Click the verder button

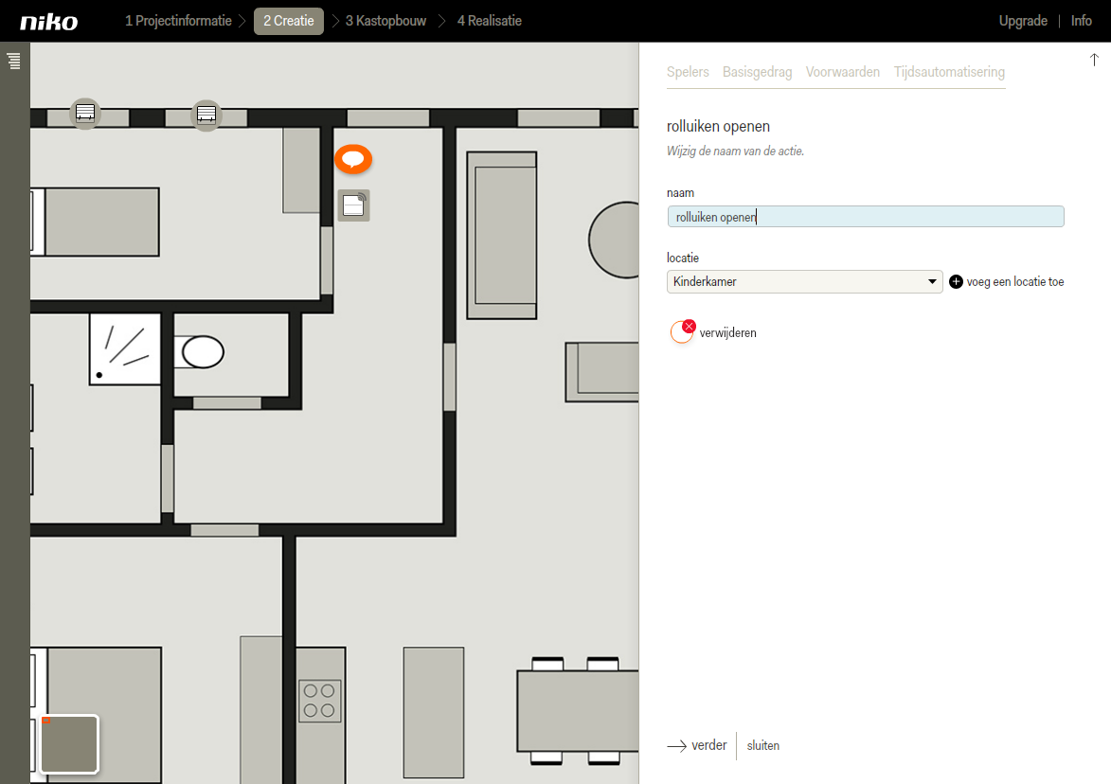[697, 746]
